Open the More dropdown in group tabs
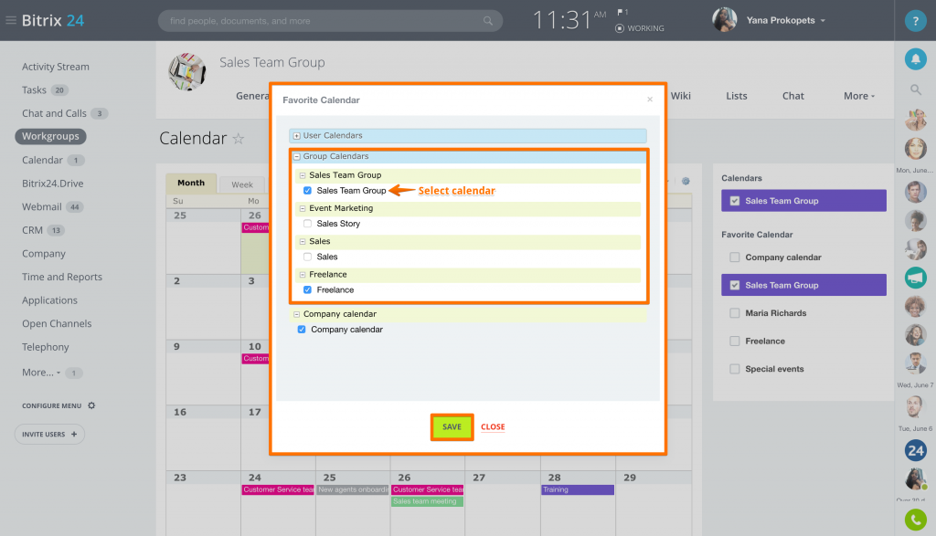This screenshot has width=936, height=536. (859, 96)
